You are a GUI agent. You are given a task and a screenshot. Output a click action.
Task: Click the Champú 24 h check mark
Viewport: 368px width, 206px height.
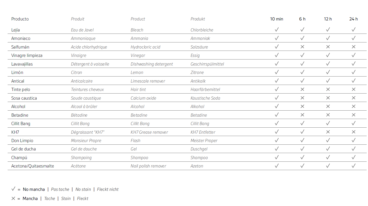click(354, 157)
